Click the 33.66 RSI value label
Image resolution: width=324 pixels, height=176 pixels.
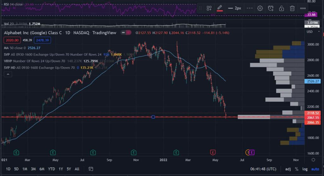[311, 15]
